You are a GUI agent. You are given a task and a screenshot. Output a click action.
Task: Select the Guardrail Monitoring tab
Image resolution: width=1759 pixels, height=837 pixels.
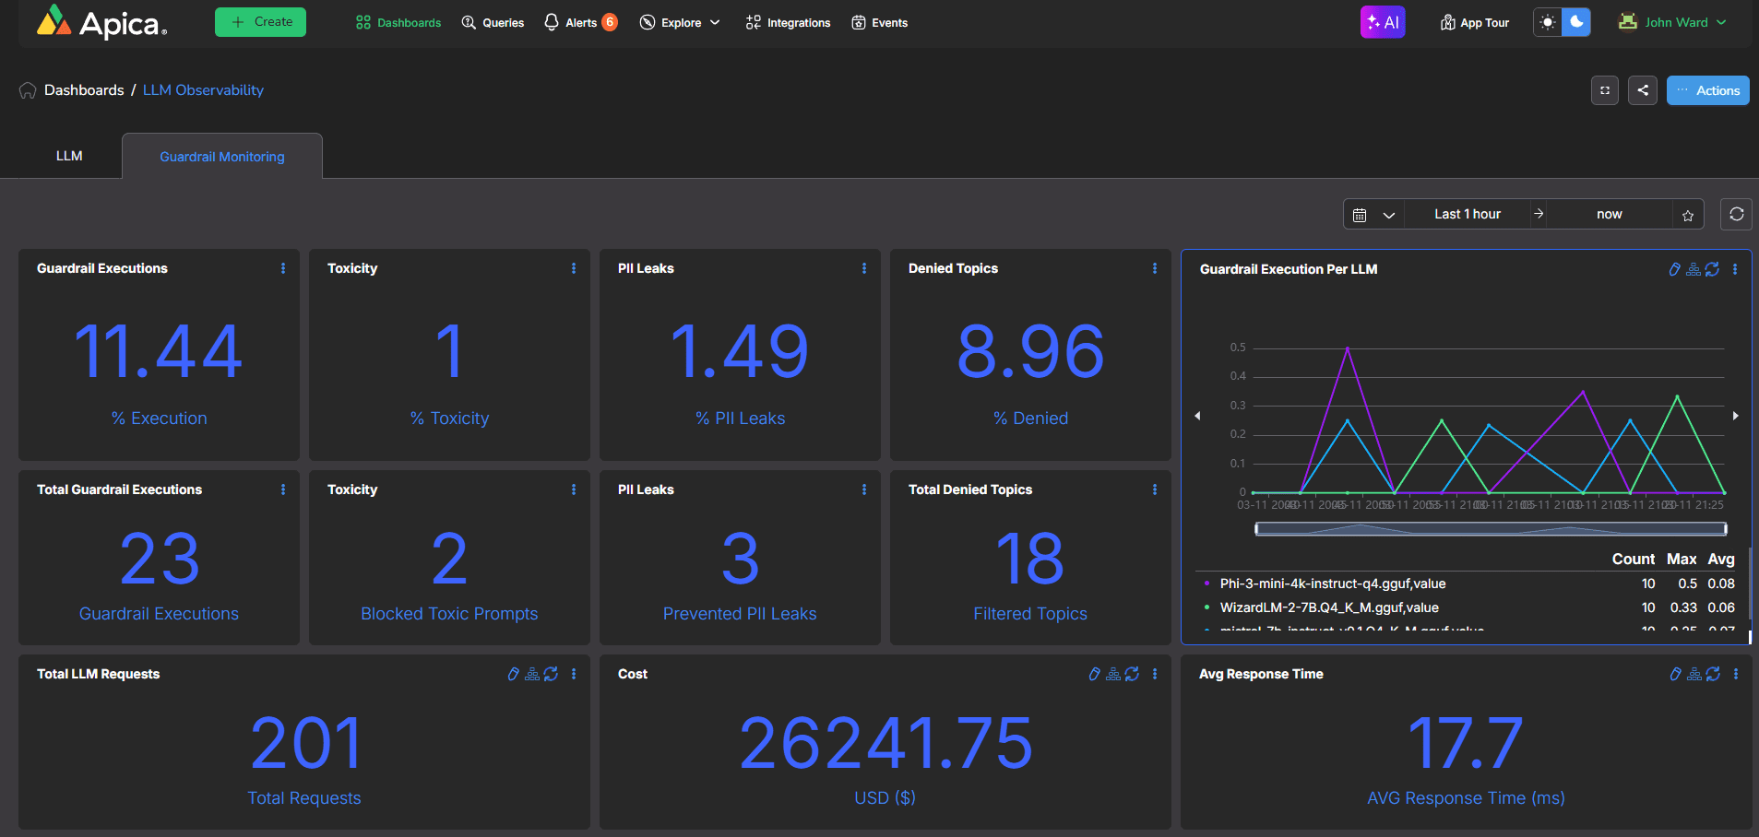coord(222,157)
